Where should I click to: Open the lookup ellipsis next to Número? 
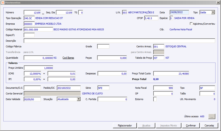(43, 13)
